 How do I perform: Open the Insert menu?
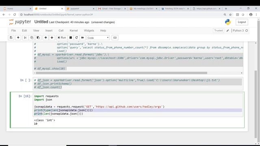[49, 30]
